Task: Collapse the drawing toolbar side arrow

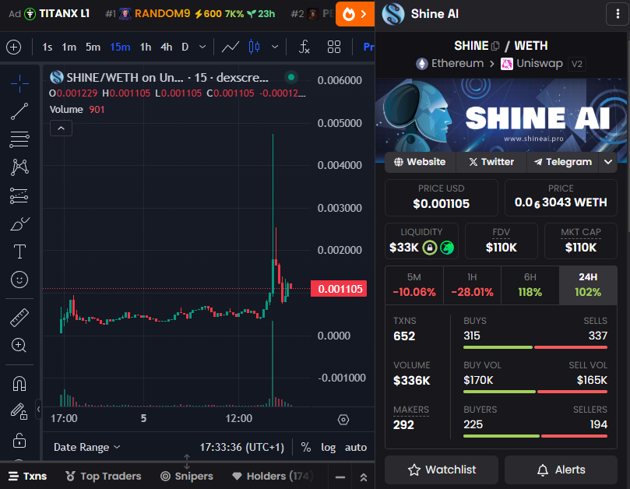Action: 39,410
